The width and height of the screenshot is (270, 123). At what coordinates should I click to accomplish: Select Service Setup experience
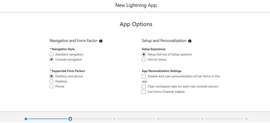click(144, 60)
